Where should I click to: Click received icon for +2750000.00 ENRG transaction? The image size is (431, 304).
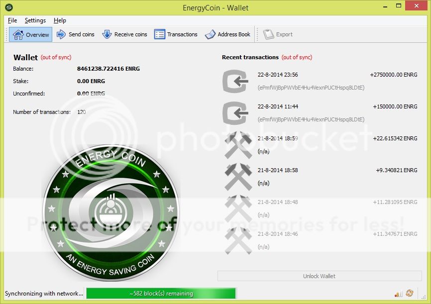click(235, 81)
